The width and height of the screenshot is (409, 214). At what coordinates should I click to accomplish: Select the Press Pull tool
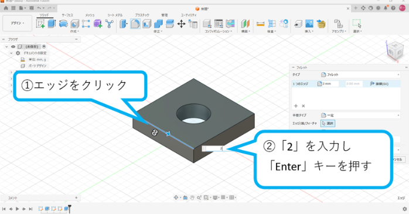pos(123,24)
